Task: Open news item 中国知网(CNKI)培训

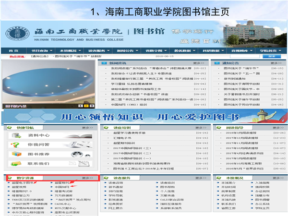Action: click(x=129, y=105)
